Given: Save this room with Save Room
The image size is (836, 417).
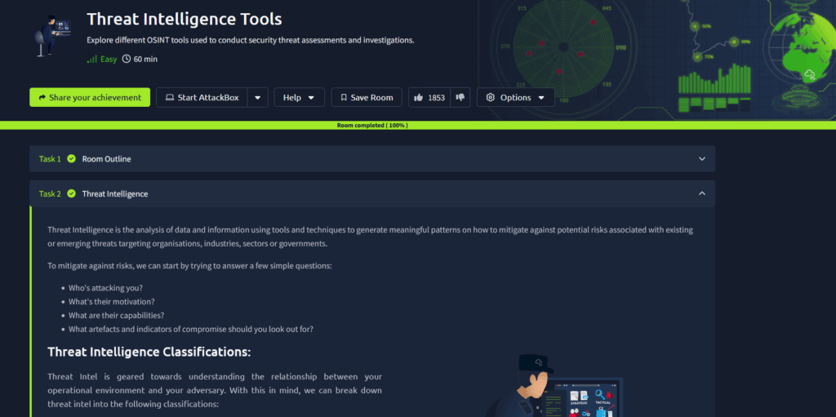Looking at the screenshot, I should click(367, 98).
